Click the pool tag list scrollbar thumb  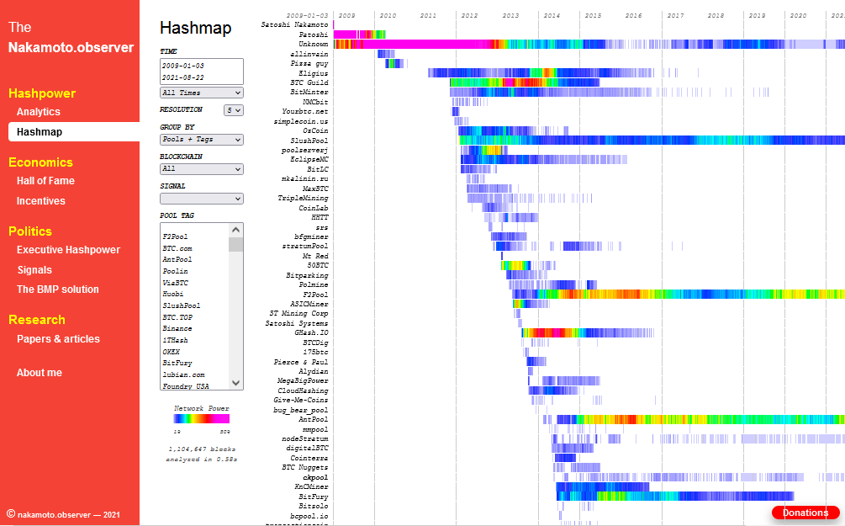[235, 244]
